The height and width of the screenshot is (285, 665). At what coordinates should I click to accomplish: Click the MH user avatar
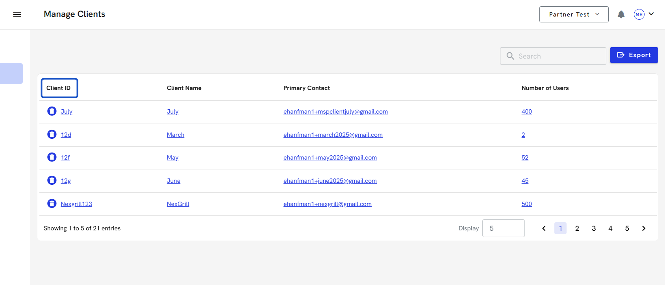[639, 15]
